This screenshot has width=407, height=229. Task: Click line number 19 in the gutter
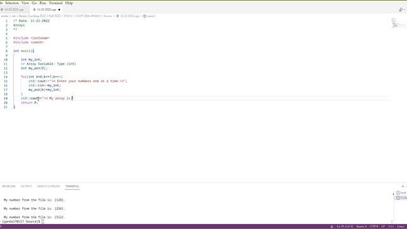click(x=6, y=99)
